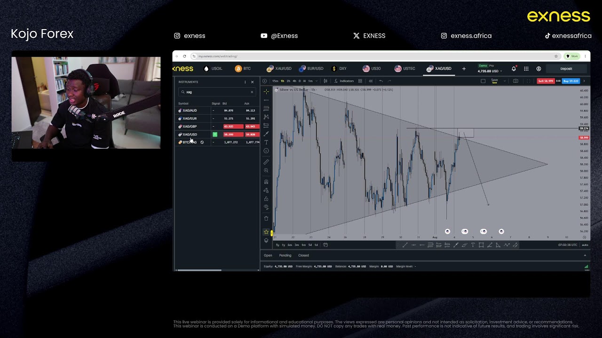Select the crosshair cursor tool
602x338 pixels.
(x=266, y=92)
